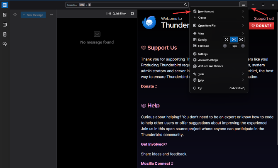278x168 pixels.
Task: Click the gear icon beside Settings
Action: [195, 54]
